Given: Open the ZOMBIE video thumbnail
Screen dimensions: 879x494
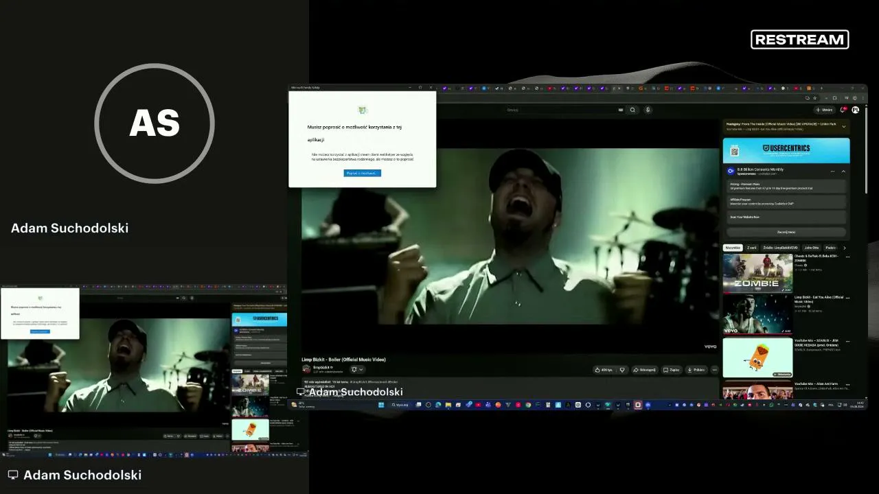Looking at the screenshot, I should pyautogui.click(x=757, y=273).
